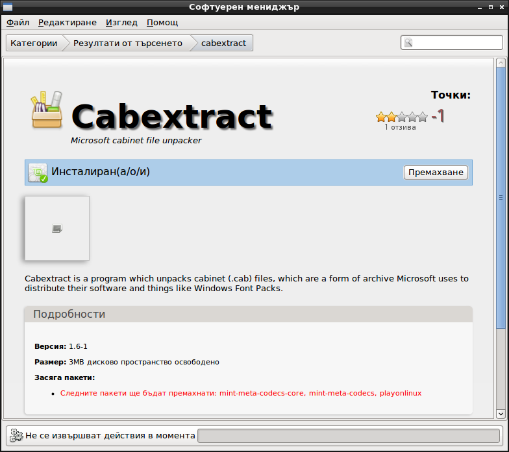Click the Cabextract description paragraph

(247, 283)
